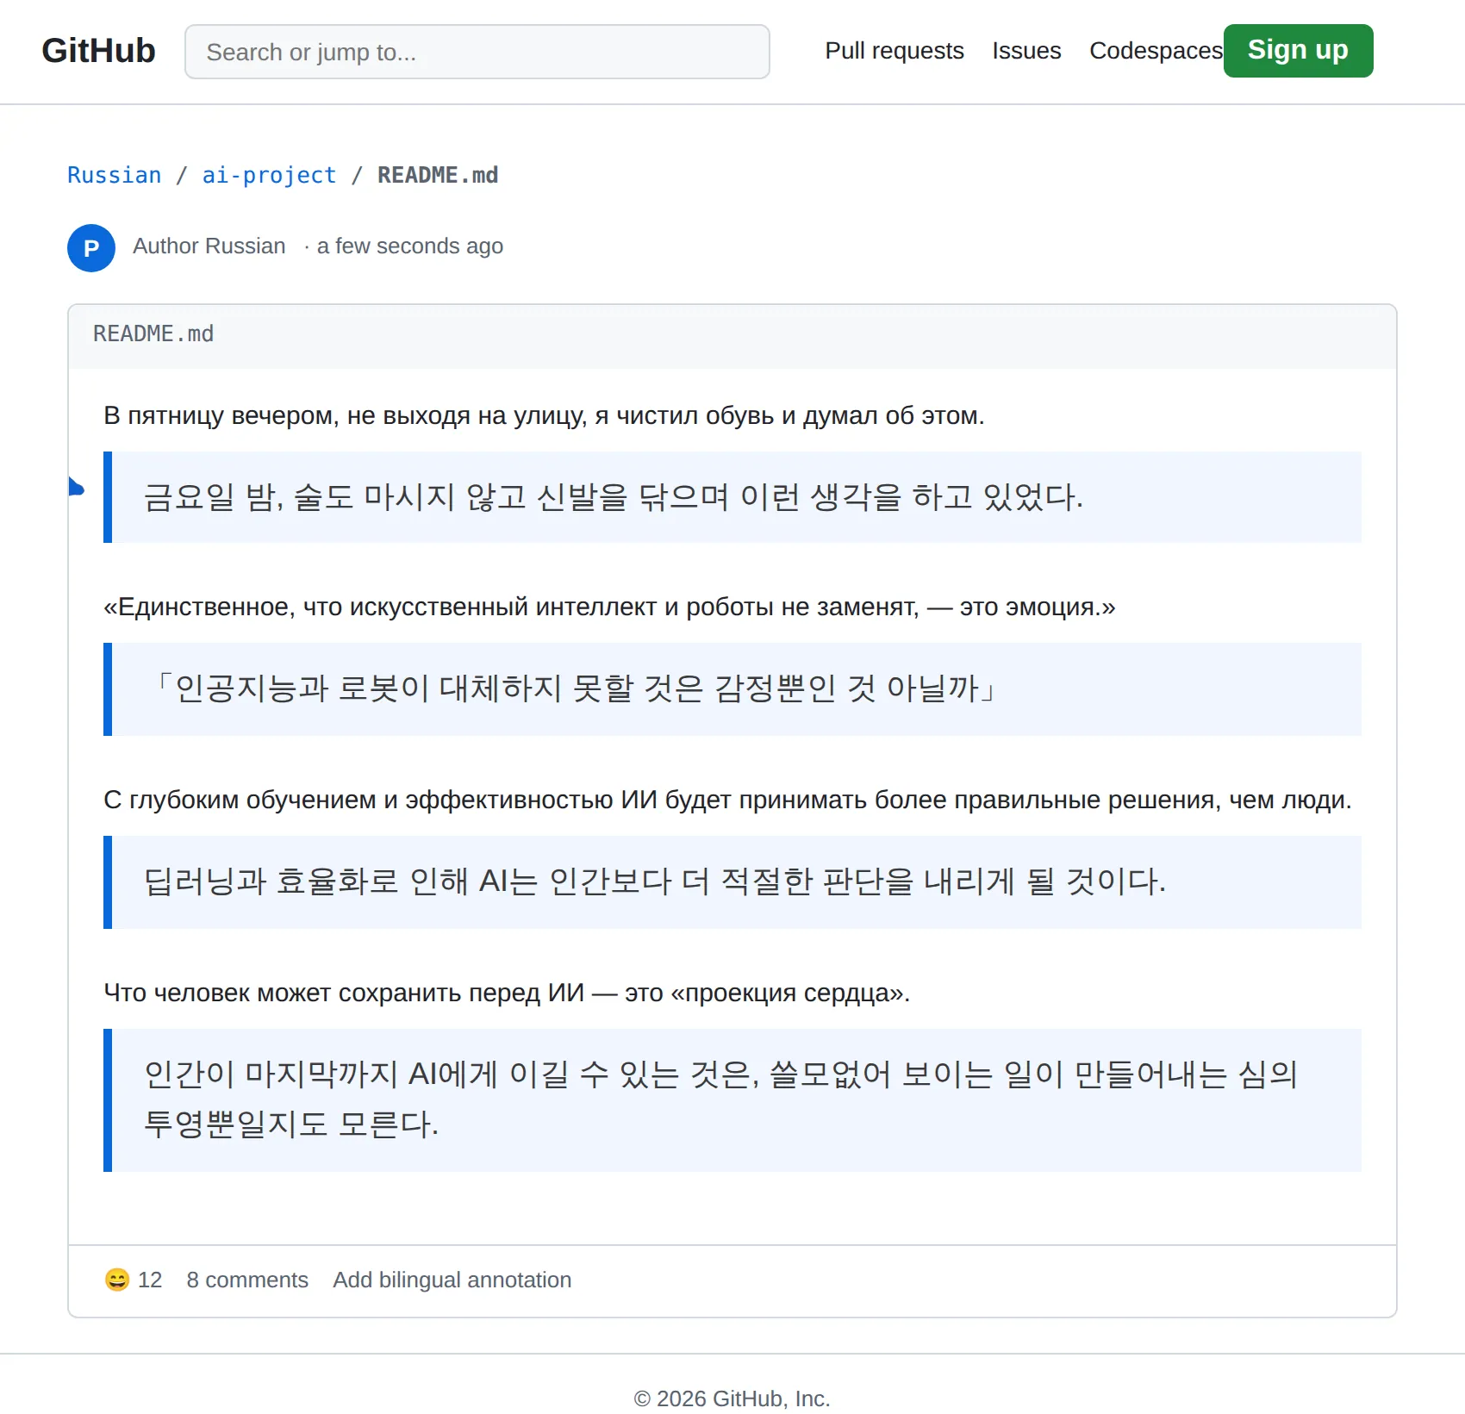
Task: Click README.md in the breadcrumb
Action: (438, 175)
